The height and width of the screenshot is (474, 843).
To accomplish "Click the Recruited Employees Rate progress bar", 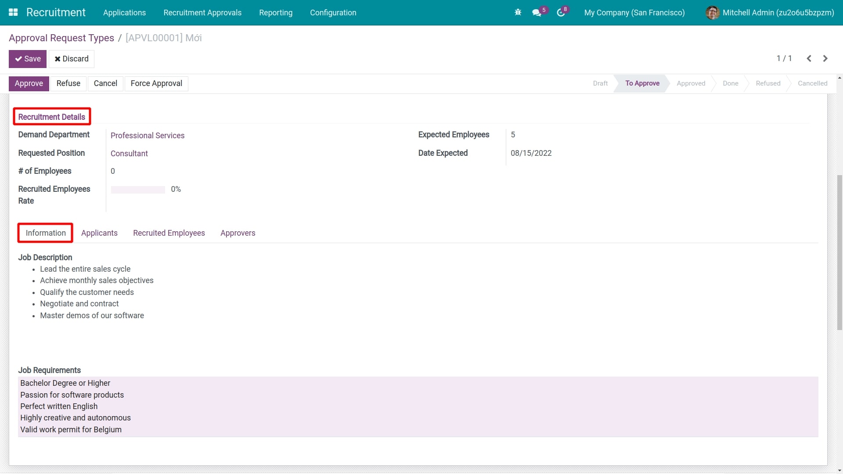I will (138, 190).
